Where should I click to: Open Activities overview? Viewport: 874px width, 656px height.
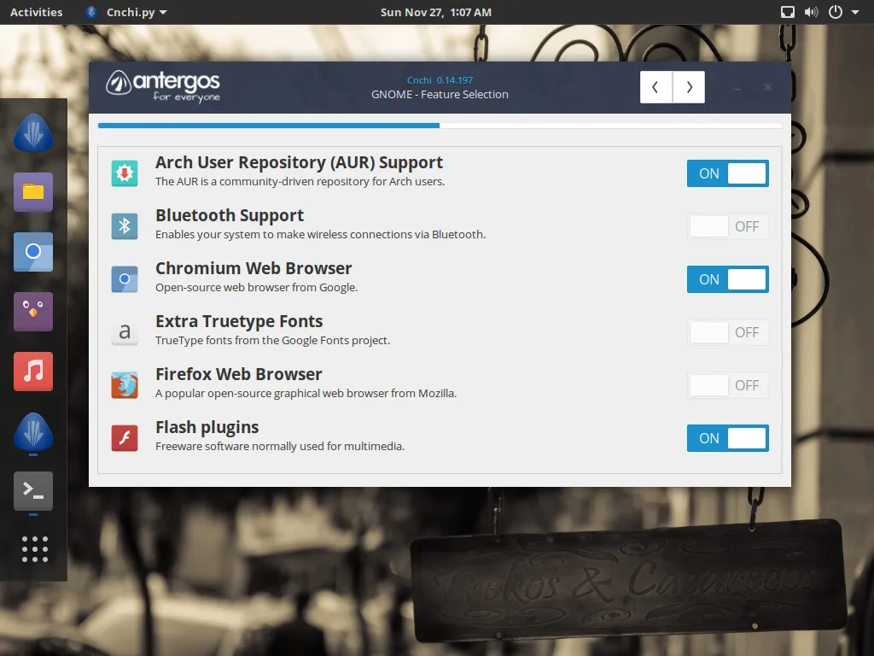[x=36, y=12]
